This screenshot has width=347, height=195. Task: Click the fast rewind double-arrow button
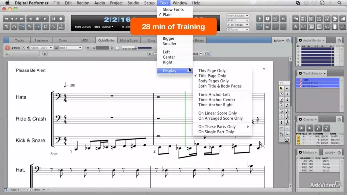6,19
